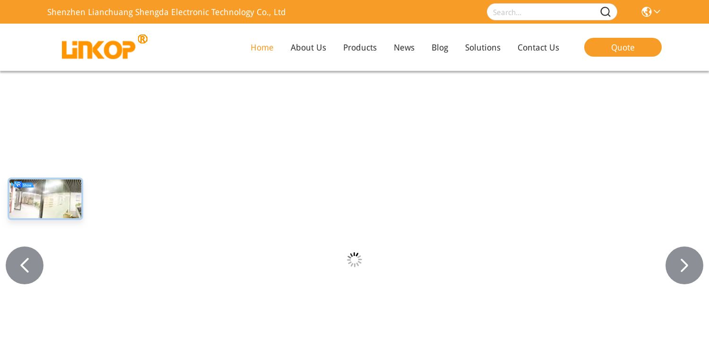Click the globe language icon
The height and width of the screenshot is (357, 709).
click(647, 12)
